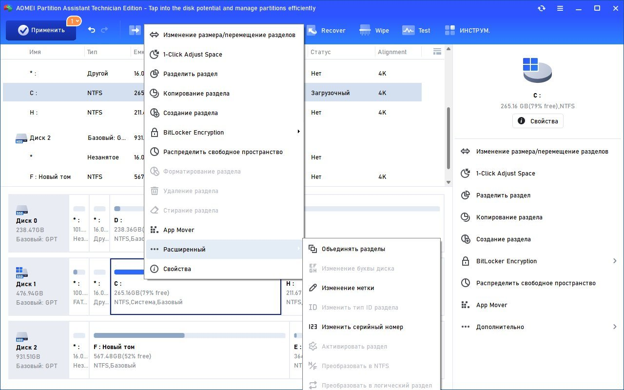The height and width of the screenshot is (390, 624).
Task: Select the Диск 2 icon in the disk map
Action: pos(22,336)
